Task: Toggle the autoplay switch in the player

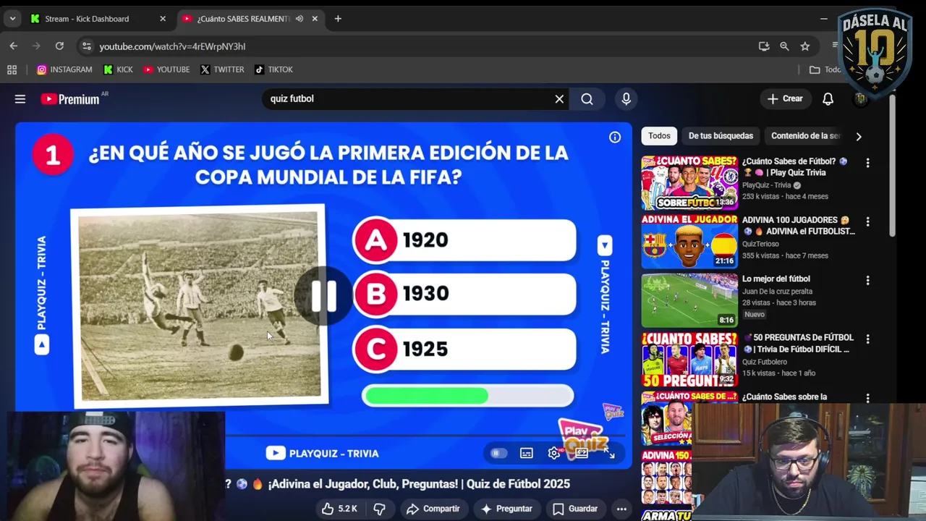Action: [498, 453]
